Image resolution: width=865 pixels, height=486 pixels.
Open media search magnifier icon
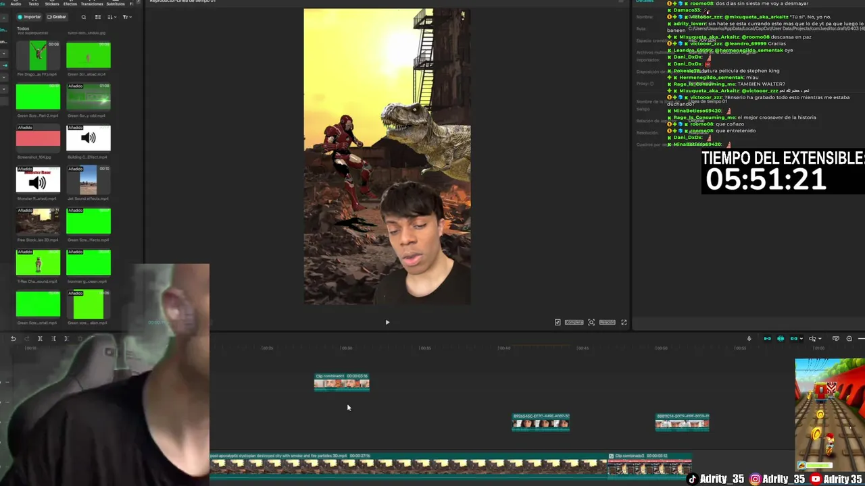[x=84, y=17]
